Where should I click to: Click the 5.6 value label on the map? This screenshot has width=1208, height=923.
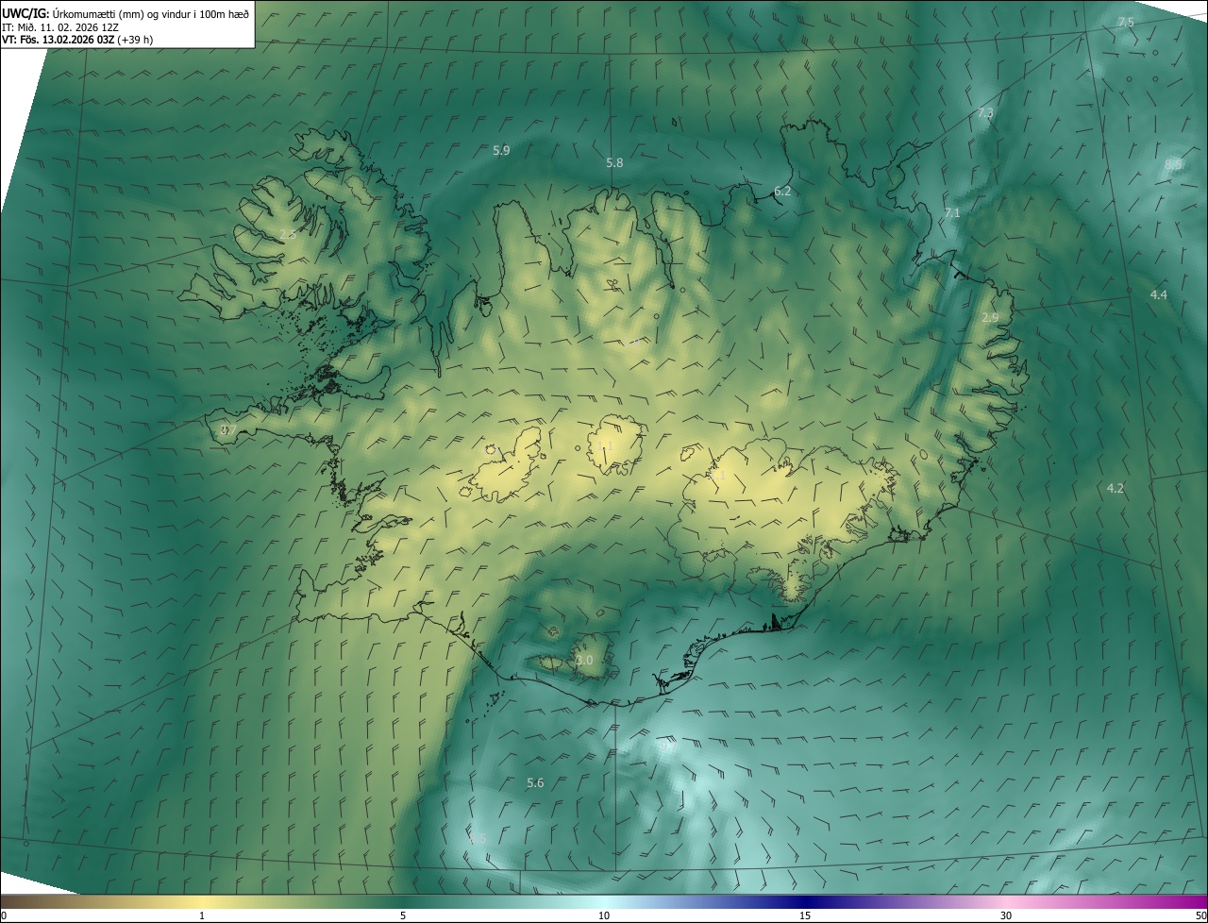pos(535,782)
